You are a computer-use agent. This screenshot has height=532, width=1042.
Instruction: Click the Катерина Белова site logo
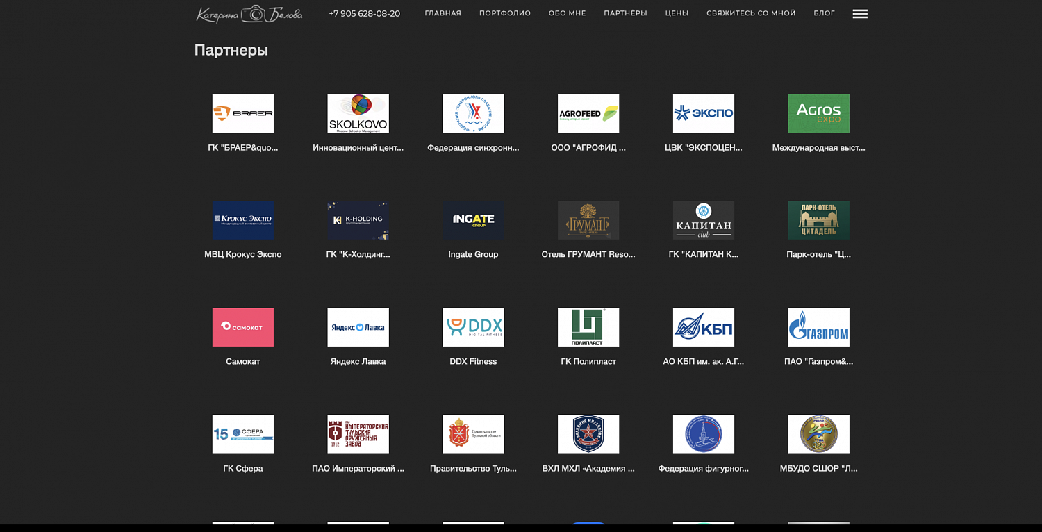point(249,14)
